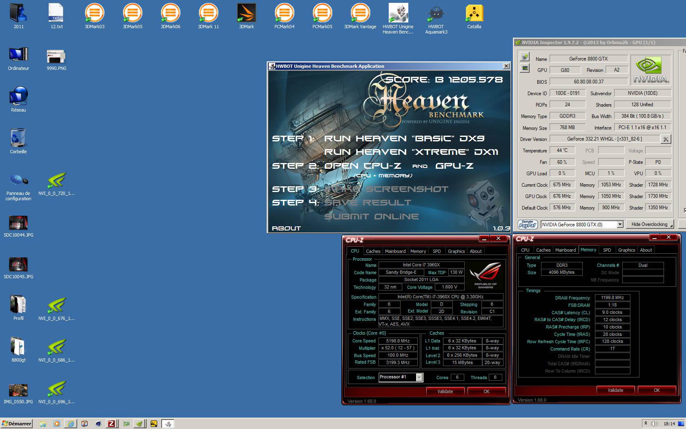Viewport: 686px width, 429px height.
Task: Select the NVI_0_0_686 NVIDIA profile file
Action: click(x=56, y=350)
